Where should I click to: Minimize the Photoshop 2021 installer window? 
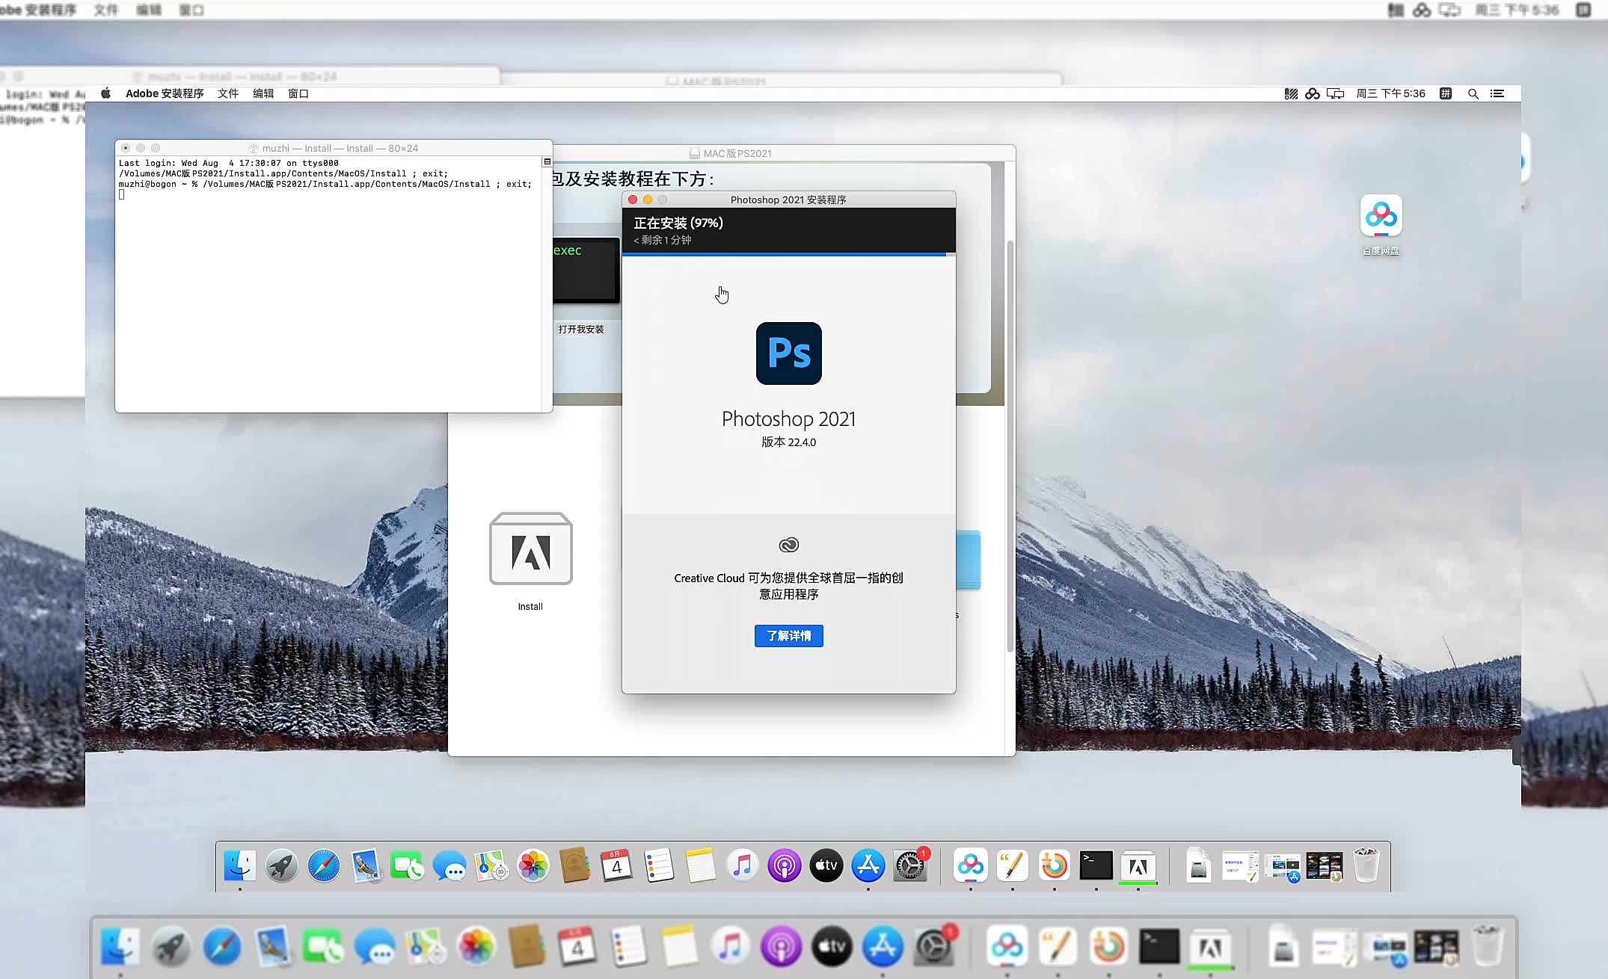[x=648, y=200]
